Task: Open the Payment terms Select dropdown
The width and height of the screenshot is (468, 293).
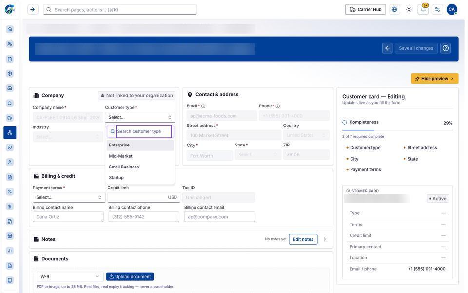Action: pos(69,197)
